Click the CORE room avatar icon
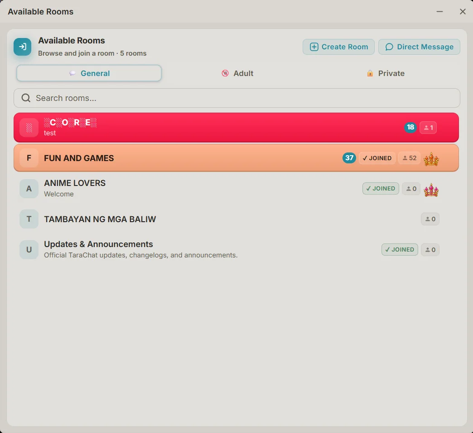473x433 pixels. pyautogui.click(x=29, y=128)
